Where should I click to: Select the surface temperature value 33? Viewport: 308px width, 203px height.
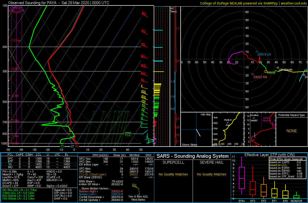point(77,146)
